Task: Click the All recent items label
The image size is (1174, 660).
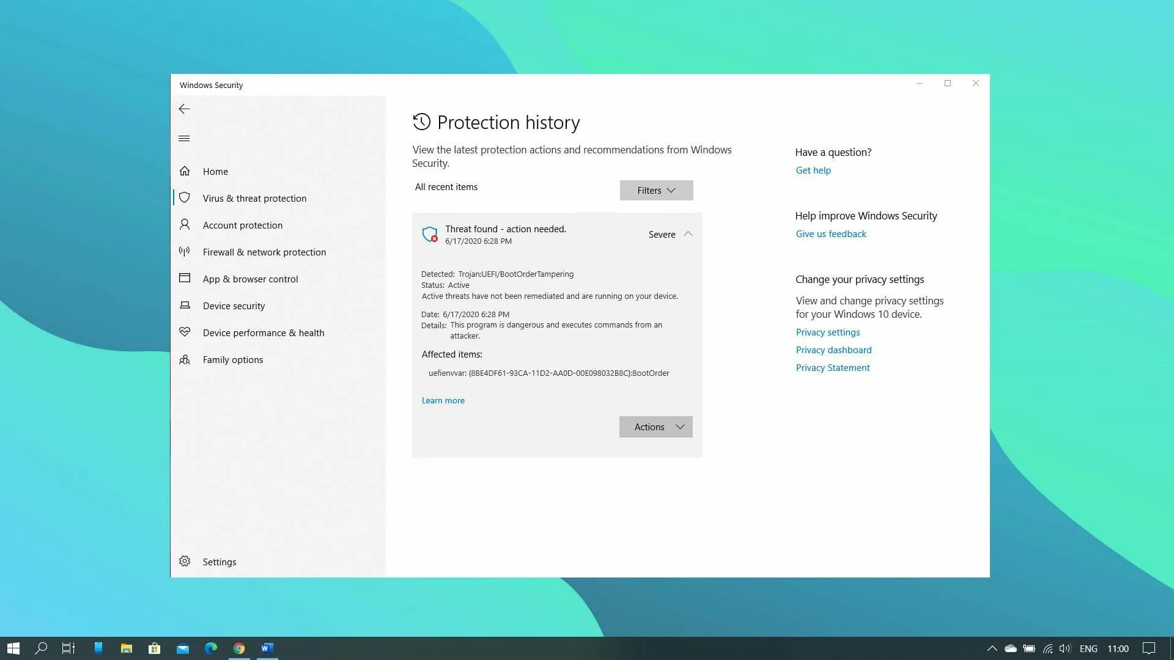Action: [446, 186]
